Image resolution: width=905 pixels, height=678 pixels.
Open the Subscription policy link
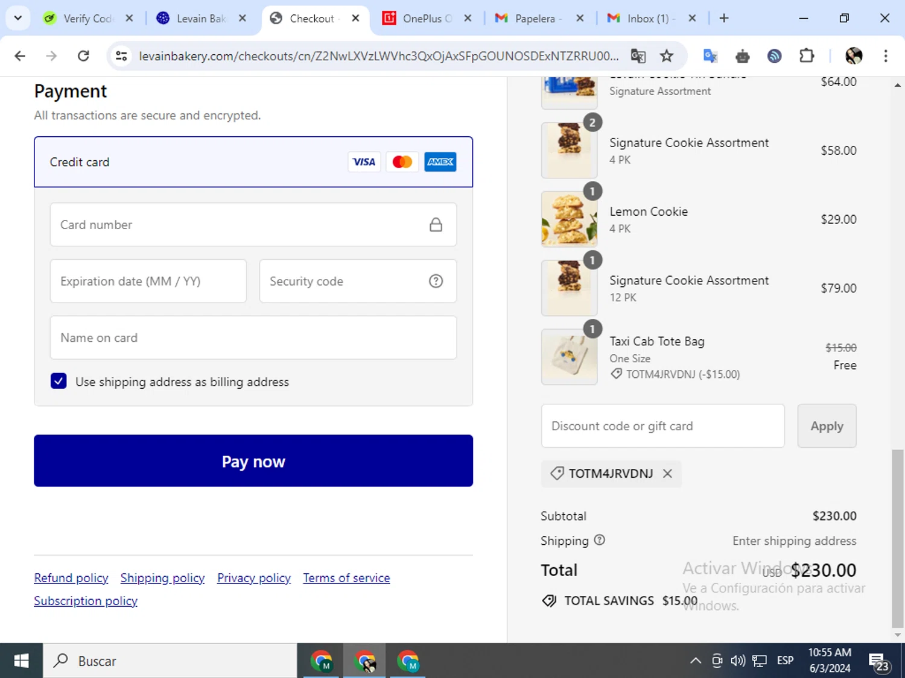point(86,601)
